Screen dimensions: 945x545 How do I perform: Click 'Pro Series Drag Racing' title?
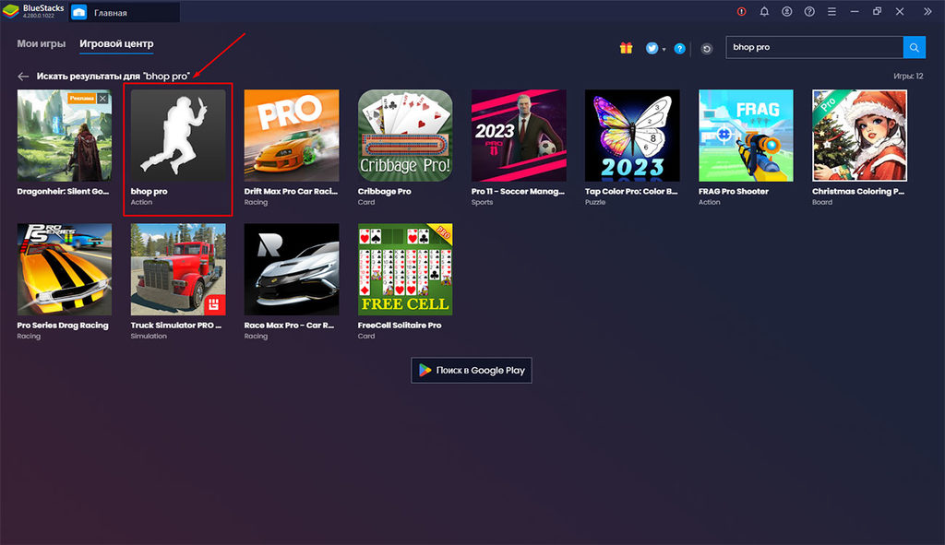pyautogui.click(x=63, y=326)
